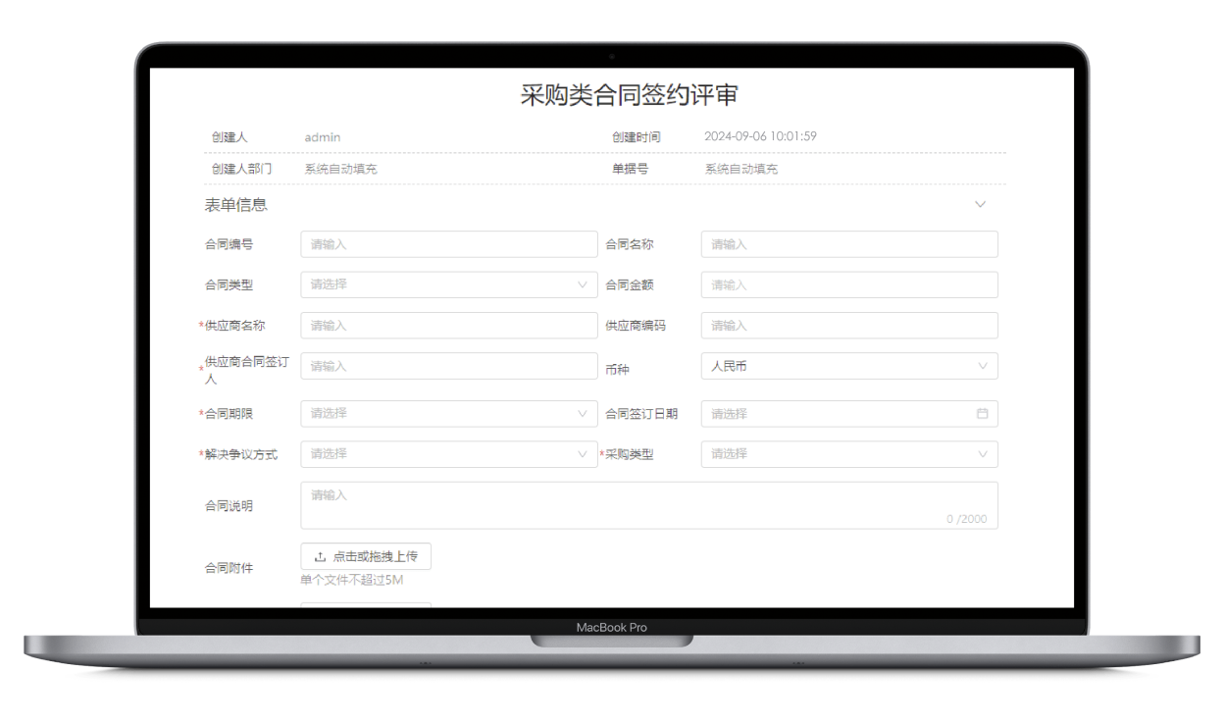Click the 供应商名称 input field
Screen dimensions: 1224x724
(x=448, y=326)
